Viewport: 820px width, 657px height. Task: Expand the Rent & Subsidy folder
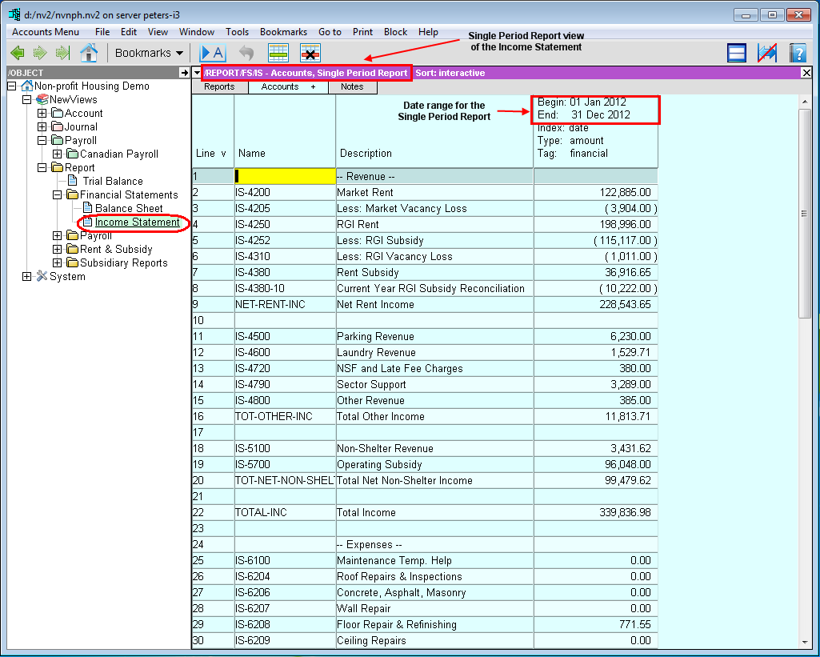(x=58, y=249)
